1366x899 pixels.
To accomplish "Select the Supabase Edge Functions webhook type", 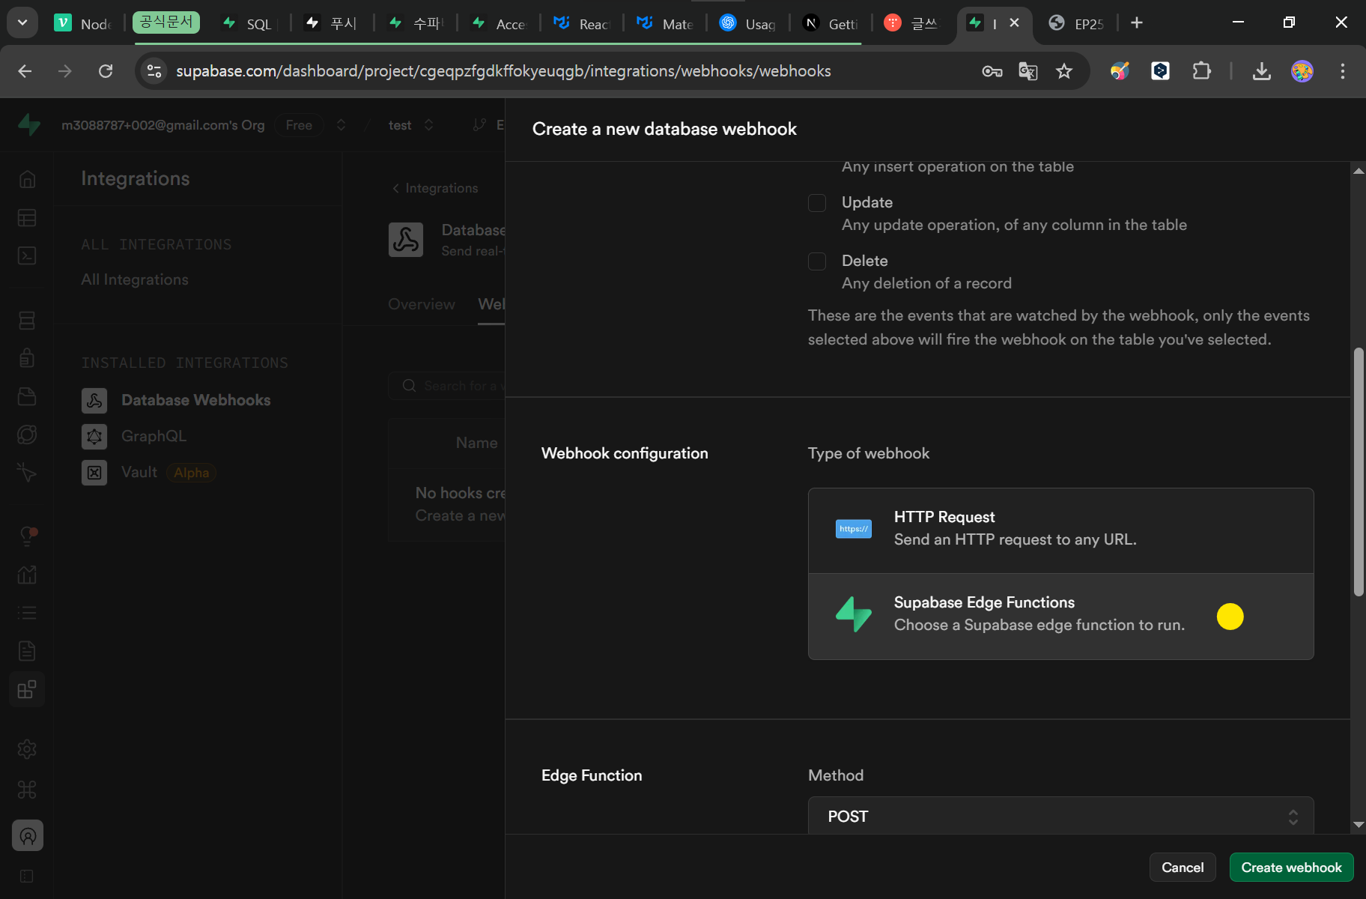I will tap(1060, 617).
